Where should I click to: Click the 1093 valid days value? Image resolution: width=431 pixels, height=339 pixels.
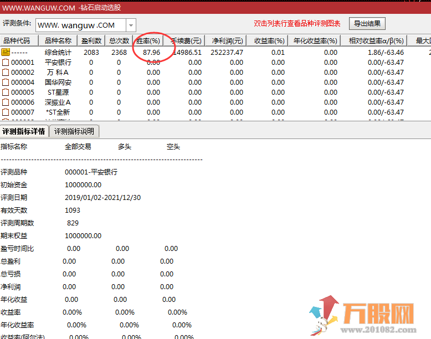click(73, 210)
